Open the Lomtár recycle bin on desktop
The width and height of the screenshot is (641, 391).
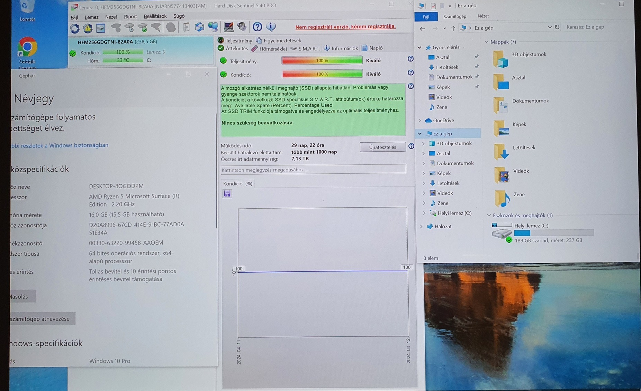tap(27, 11)
